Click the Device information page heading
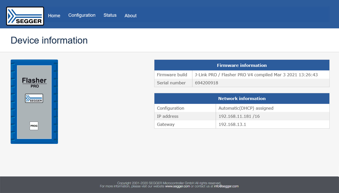The image size is (339, 193). [x=49, y=40]
